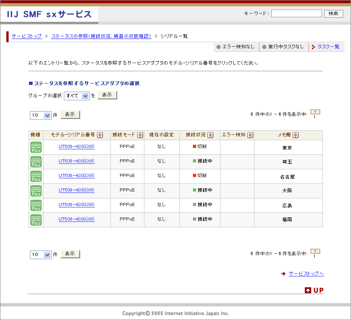Sort by connection mode column icon
Viewport: 351px width, 320px height.
140,135
